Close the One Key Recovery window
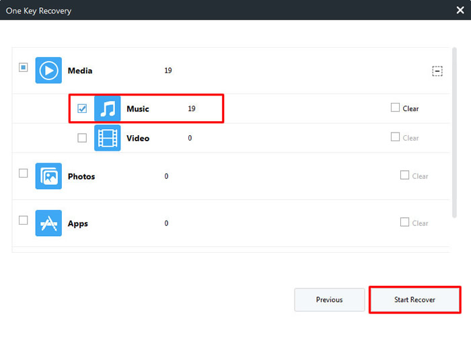 click(460, 10)
